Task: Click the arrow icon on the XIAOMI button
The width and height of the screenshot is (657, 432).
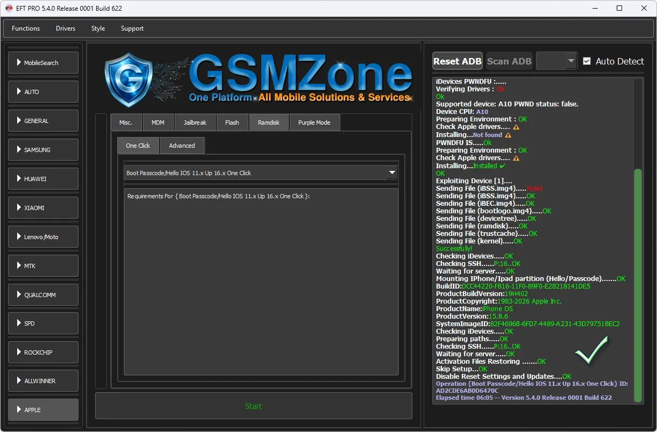Action: coord(19,207)
